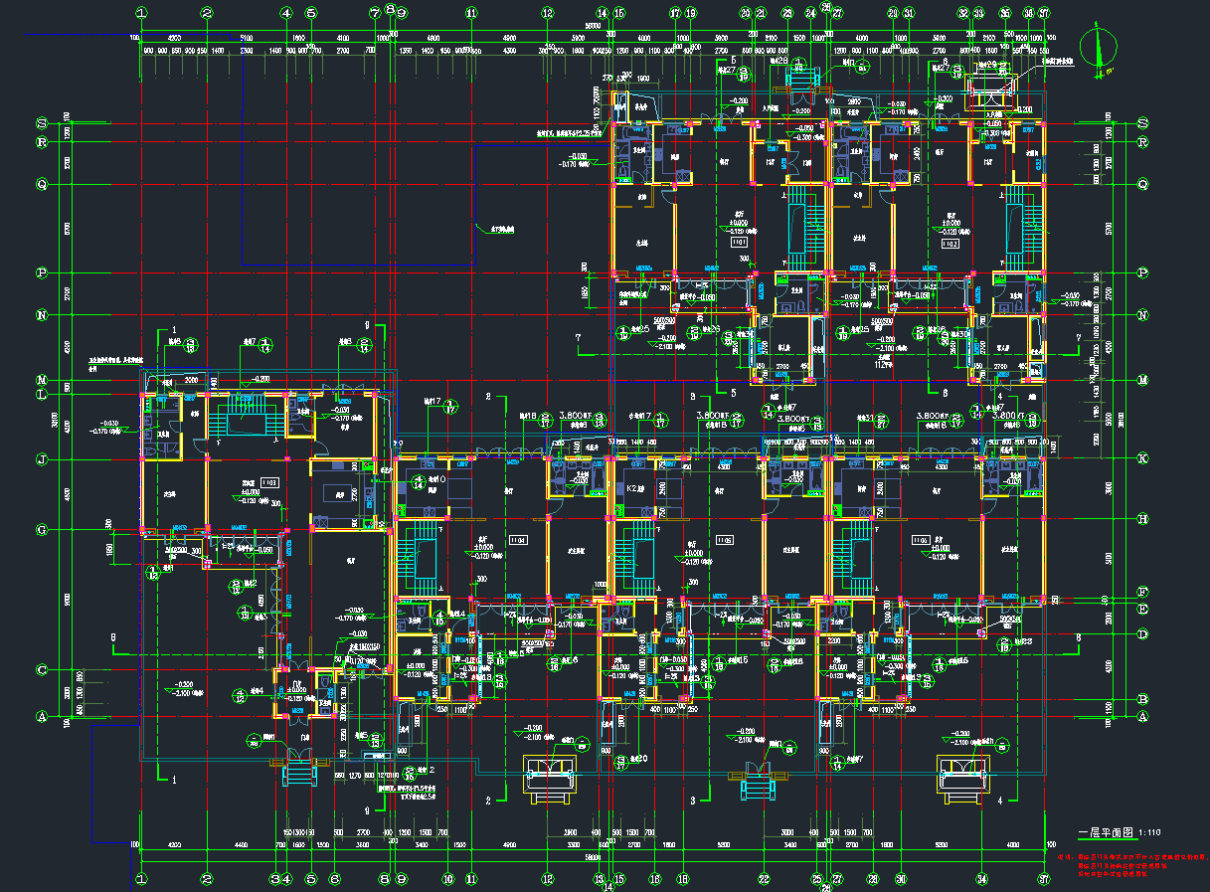
Task: Select grid bubble number 22
Action: coord(764,879)
